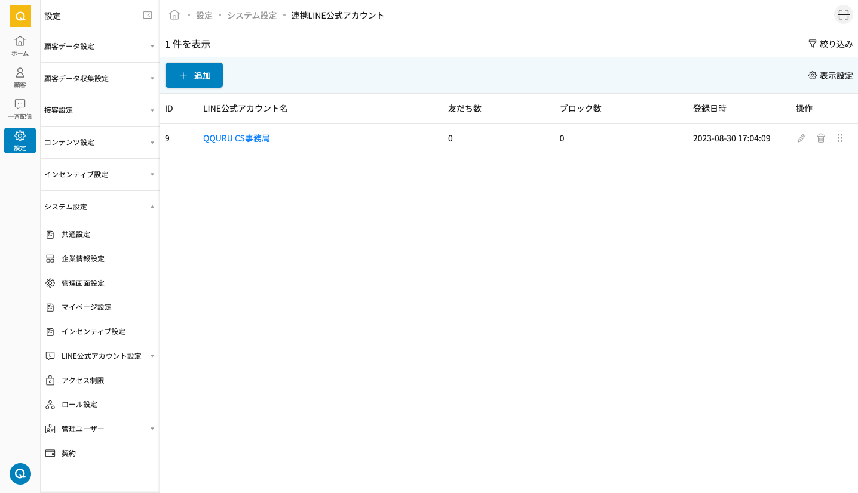The image size is (858, 493).
Task: Open 一斉配信 in the left navigation
Action: click(20, 109)
